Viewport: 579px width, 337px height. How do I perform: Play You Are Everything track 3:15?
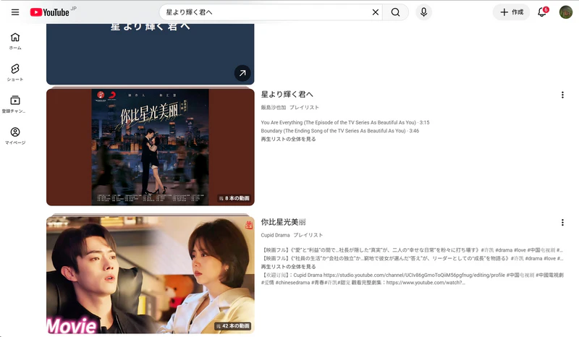345,122
